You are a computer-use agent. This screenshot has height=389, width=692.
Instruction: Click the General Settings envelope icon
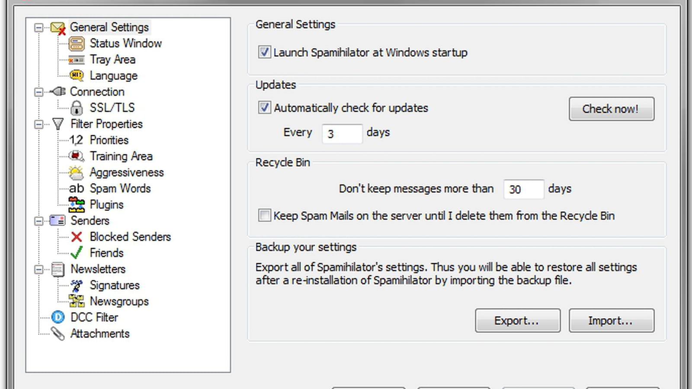coord(58,28)
